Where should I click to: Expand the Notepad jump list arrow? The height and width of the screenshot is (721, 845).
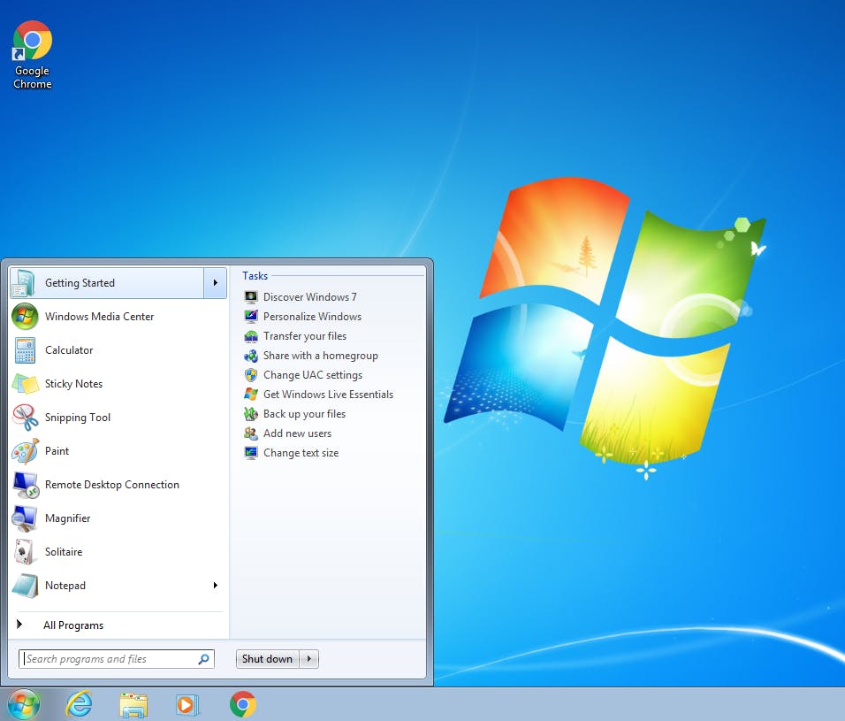(x=215, y=586)
